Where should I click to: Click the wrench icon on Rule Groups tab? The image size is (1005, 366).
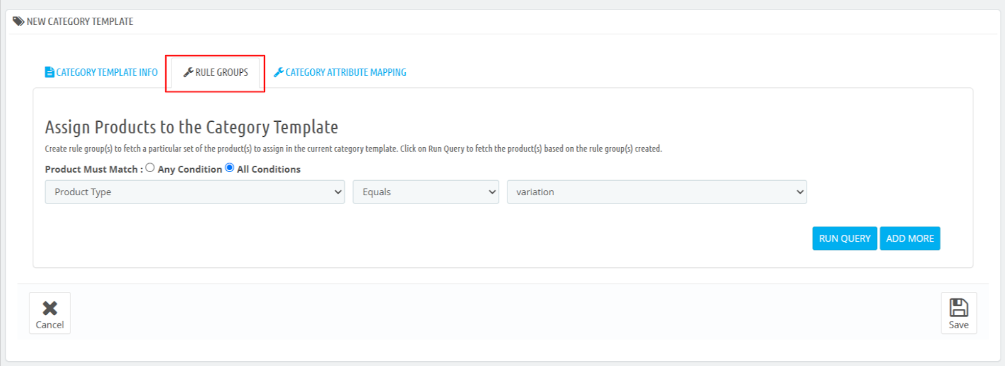coord(188,72)
